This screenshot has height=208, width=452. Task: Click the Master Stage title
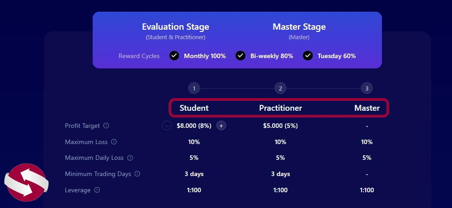[x=299, y=27]
